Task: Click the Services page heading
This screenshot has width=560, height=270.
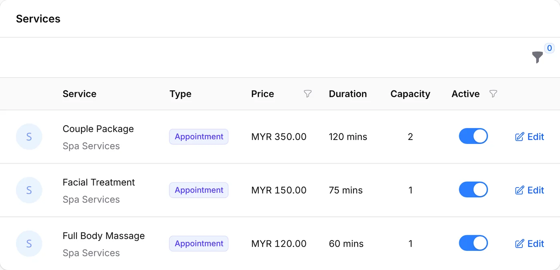Action: point(38,19)
